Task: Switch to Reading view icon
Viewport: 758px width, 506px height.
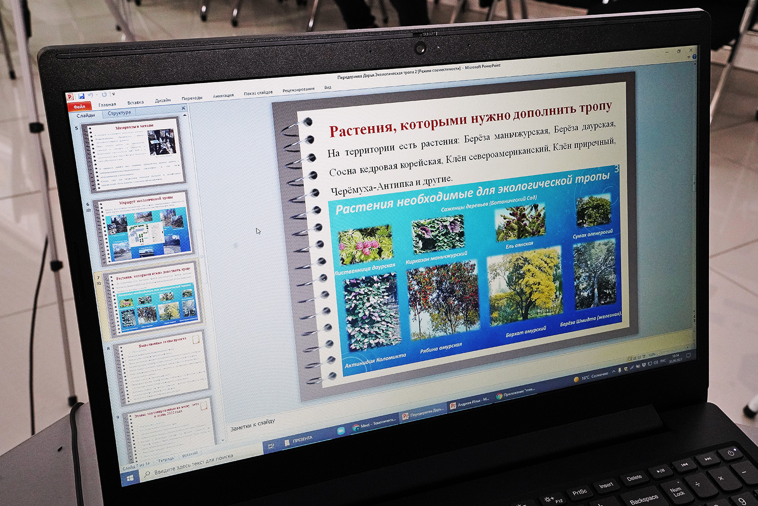Action: (639, 357)
